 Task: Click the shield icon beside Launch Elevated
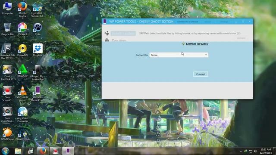pos(183,44)
